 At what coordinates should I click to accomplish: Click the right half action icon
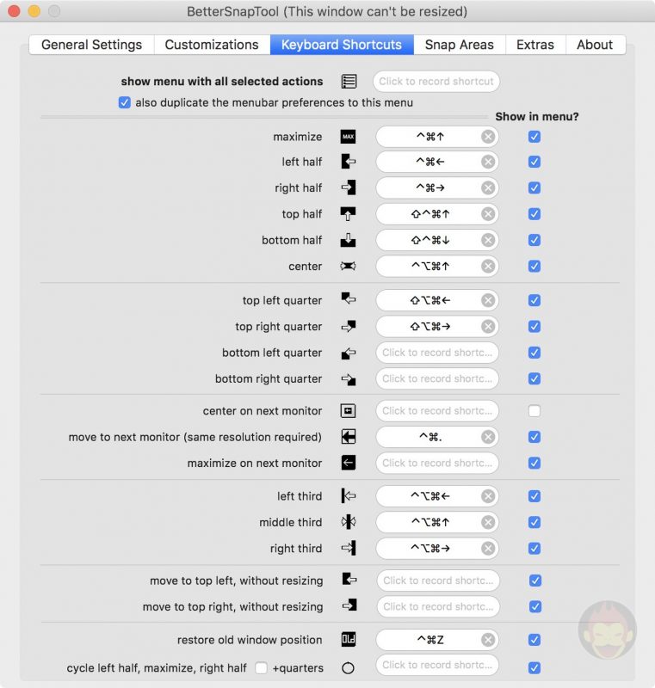(x=348, y=187)
